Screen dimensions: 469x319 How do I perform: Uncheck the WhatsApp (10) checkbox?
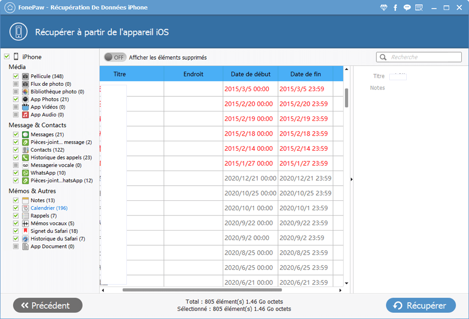click(16, 173)
